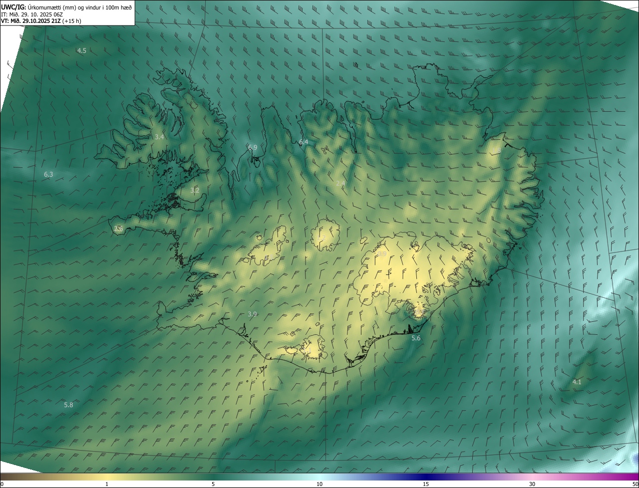The width and height of the screenshot is (639, 488).
Task: Click the 'VT: Mið. 29.10.2025 21Z (+15 h)' line
Action: (x=41, y=21)
